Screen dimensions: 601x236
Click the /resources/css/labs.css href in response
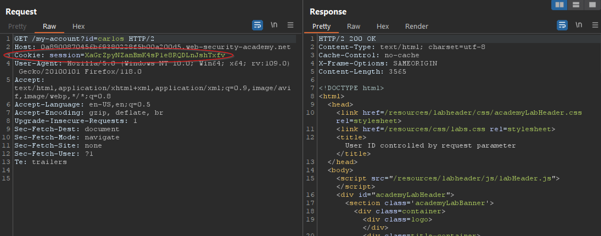pyautogui.click(x=435, y=129)
